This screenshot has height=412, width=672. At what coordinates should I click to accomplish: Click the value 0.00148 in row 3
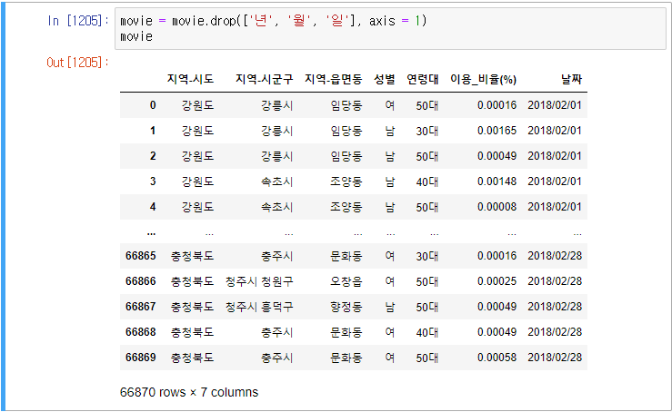click(x=496, y=181)
